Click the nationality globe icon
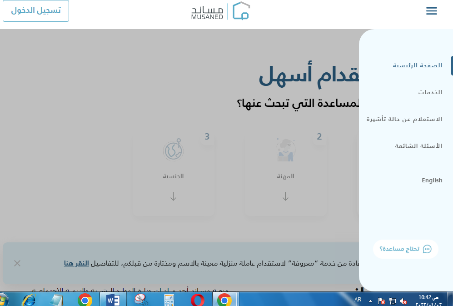Screen dimensions: 453x306 point(173,149)
